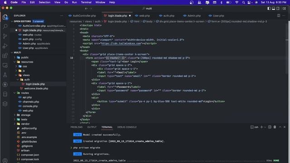
Task: Open the Database view in activity bar
Action: [5, 94]
